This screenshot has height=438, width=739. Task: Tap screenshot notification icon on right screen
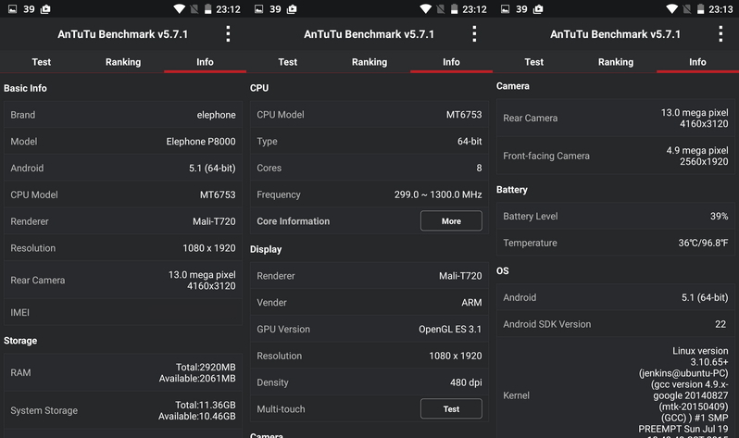pos(538,9)
